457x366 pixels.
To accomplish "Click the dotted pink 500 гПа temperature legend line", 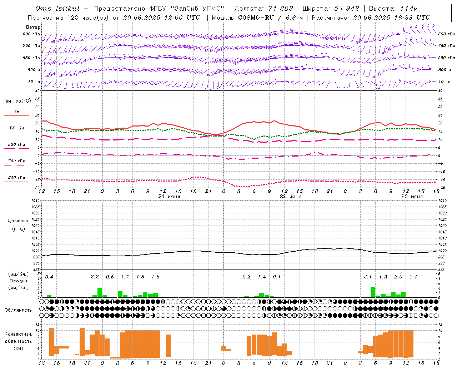I will pos(16,182).
